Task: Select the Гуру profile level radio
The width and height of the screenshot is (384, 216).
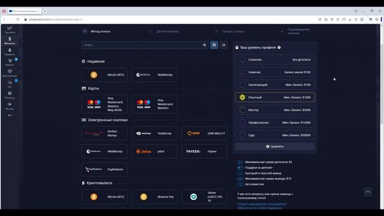Action: 242,135
